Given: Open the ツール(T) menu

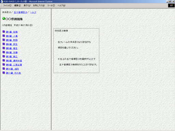Looking at the screenshot, I should 51,5.
